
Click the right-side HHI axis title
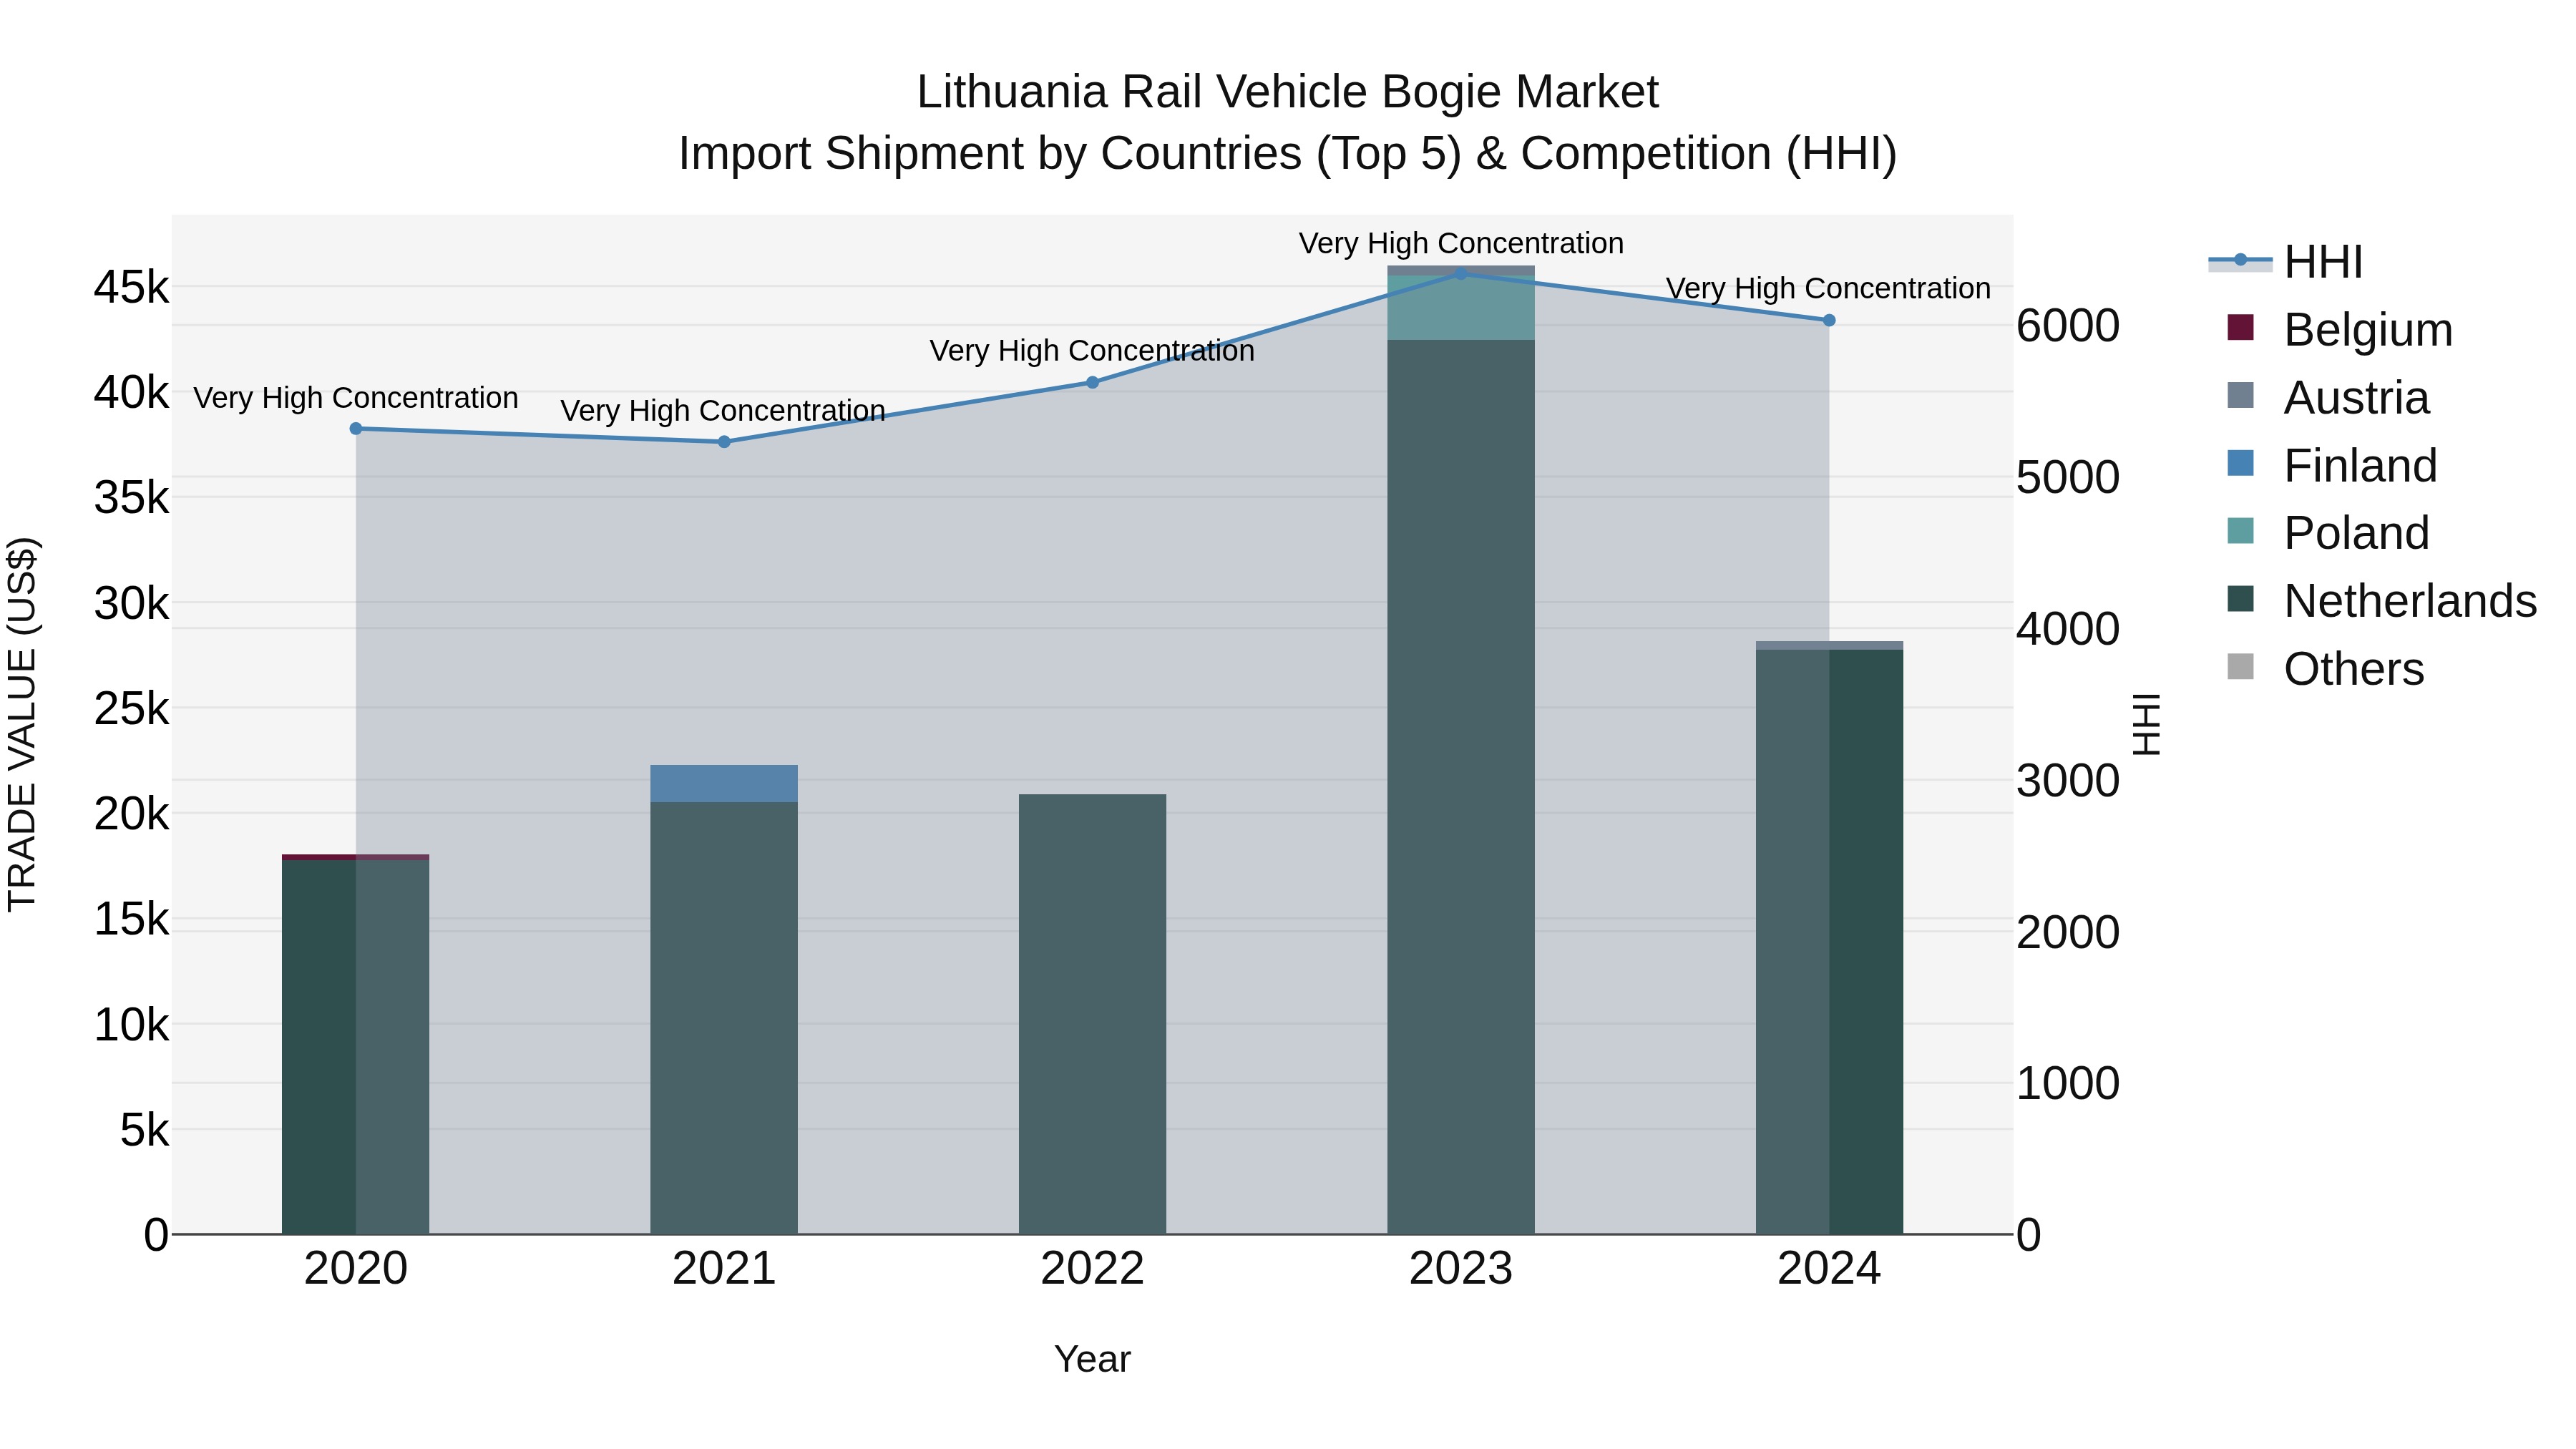[x=2146, y=724]
